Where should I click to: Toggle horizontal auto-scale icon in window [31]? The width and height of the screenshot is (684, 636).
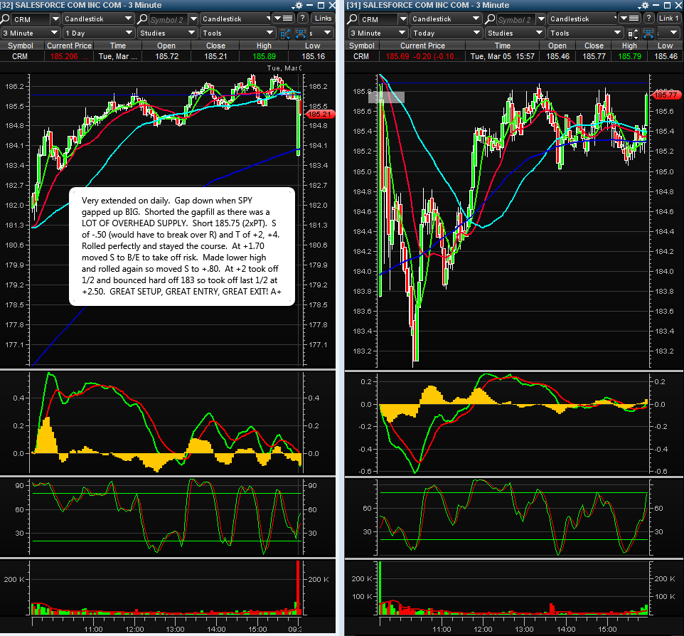point(648,33)
